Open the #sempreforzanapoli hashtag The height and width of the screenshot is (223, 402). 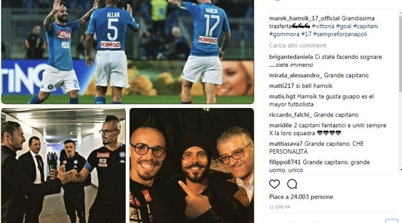click(340, 34)
